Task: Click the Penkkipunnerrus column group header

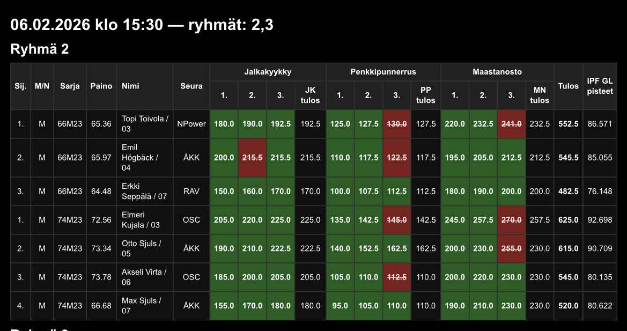Action: click(x=383, y=72)
